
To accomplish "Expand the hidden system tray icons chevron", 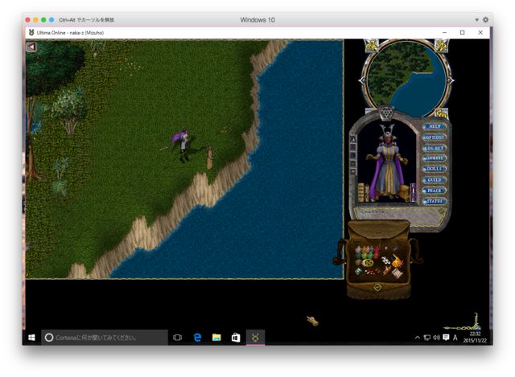I will (418, 338).
